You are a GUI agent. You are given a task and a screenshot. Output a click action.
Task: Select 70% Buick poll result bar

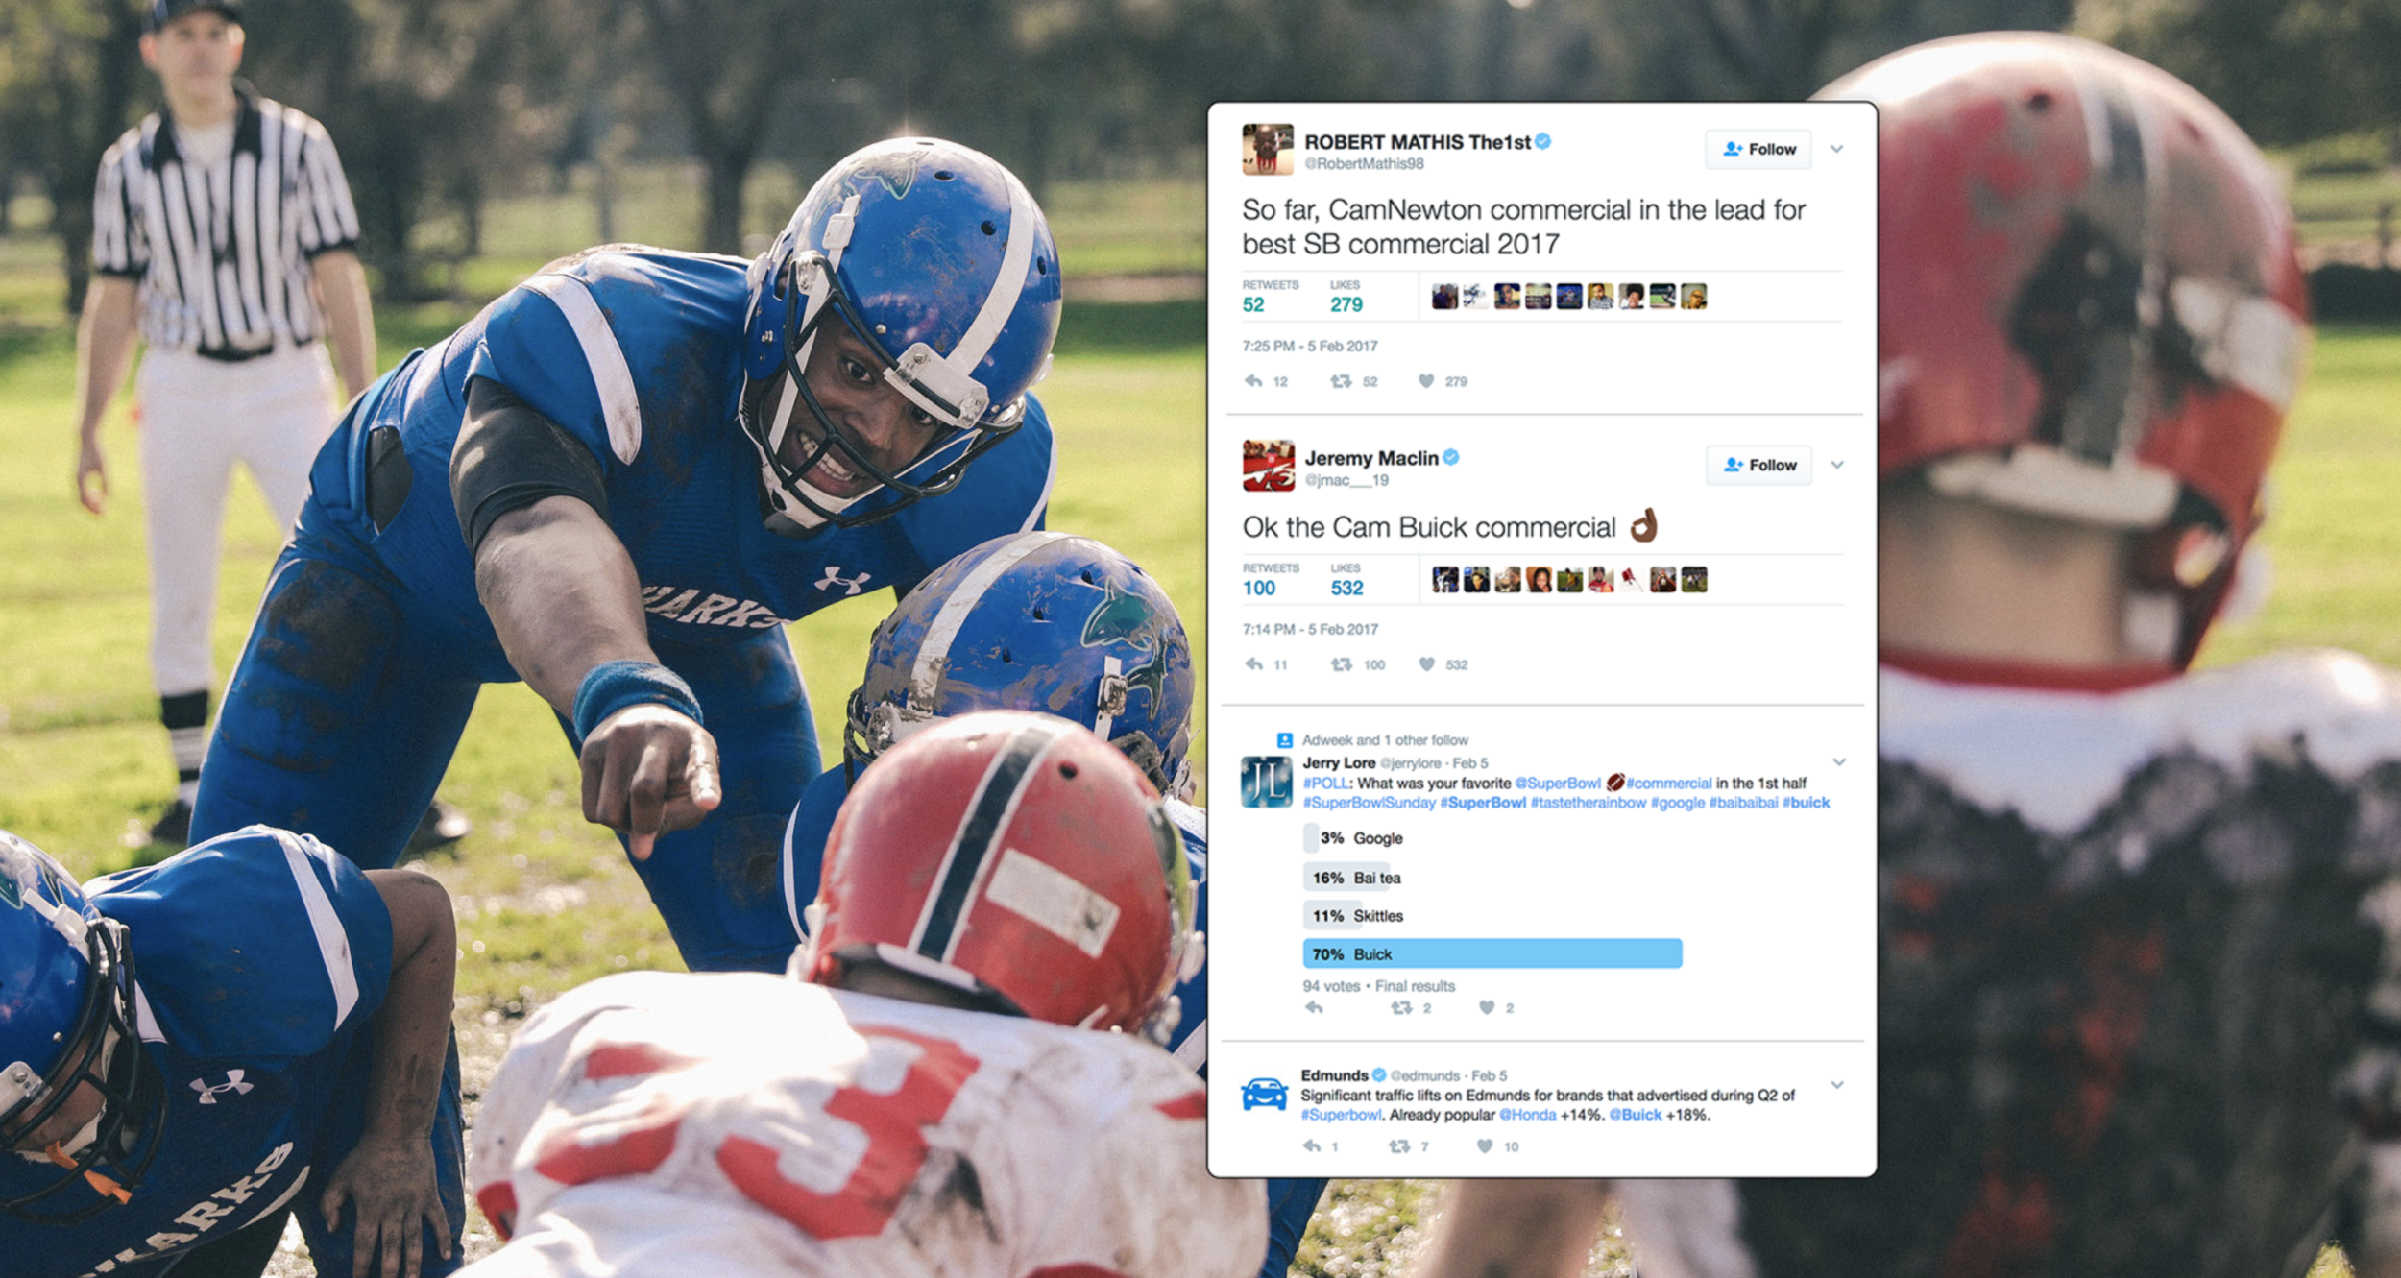tap(1492, 953)
